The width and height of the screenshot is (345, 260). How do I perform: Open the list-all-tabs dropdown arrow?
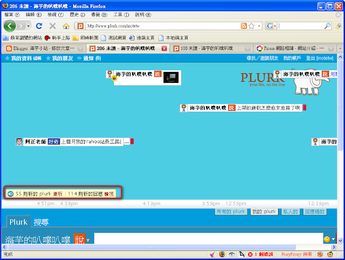(340, 48)
